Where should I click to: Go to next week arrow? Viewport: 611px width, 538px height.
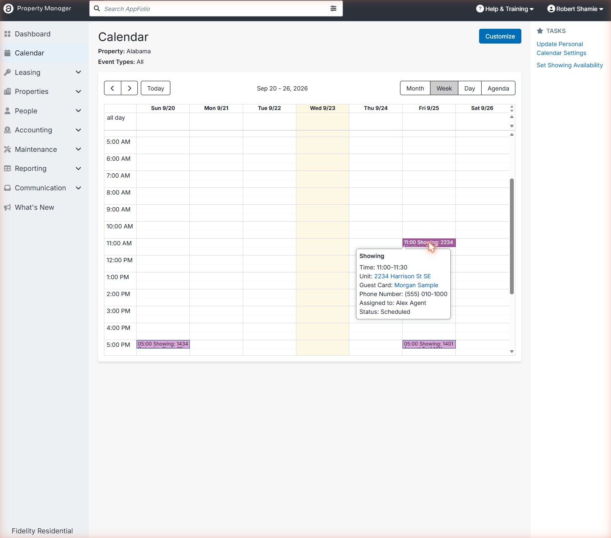click(x=129, y=88)
